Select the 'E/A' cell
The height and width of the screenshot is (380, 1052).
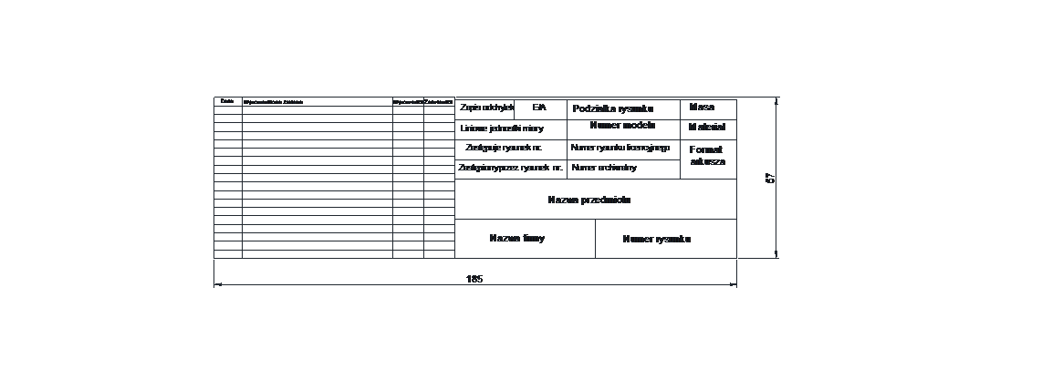pos(538,108)
